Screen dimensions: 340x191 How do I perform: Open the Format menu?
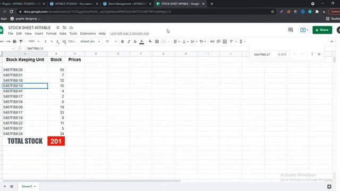51,33
